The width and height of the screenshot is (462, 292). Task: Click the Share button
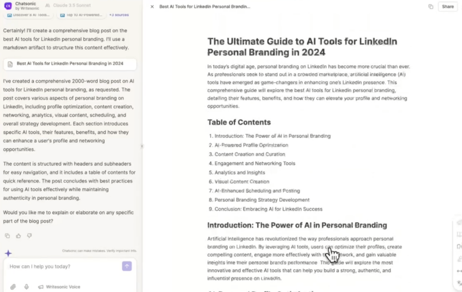[x=448, y=6]
